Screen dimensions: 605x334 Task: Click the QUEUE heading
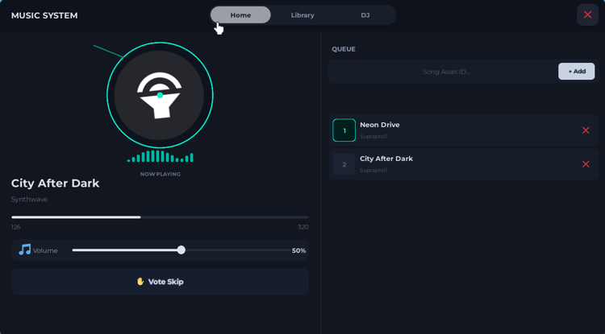[344, 49]
